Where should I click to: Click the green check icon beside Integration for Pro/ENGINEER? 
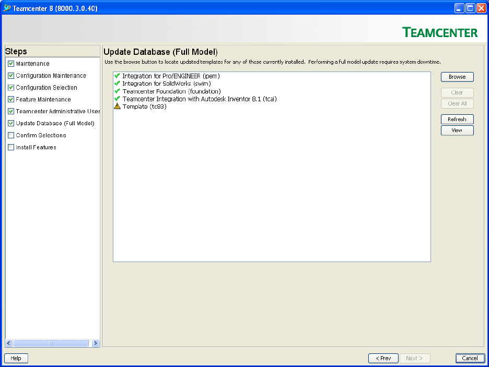click(117, 76)
